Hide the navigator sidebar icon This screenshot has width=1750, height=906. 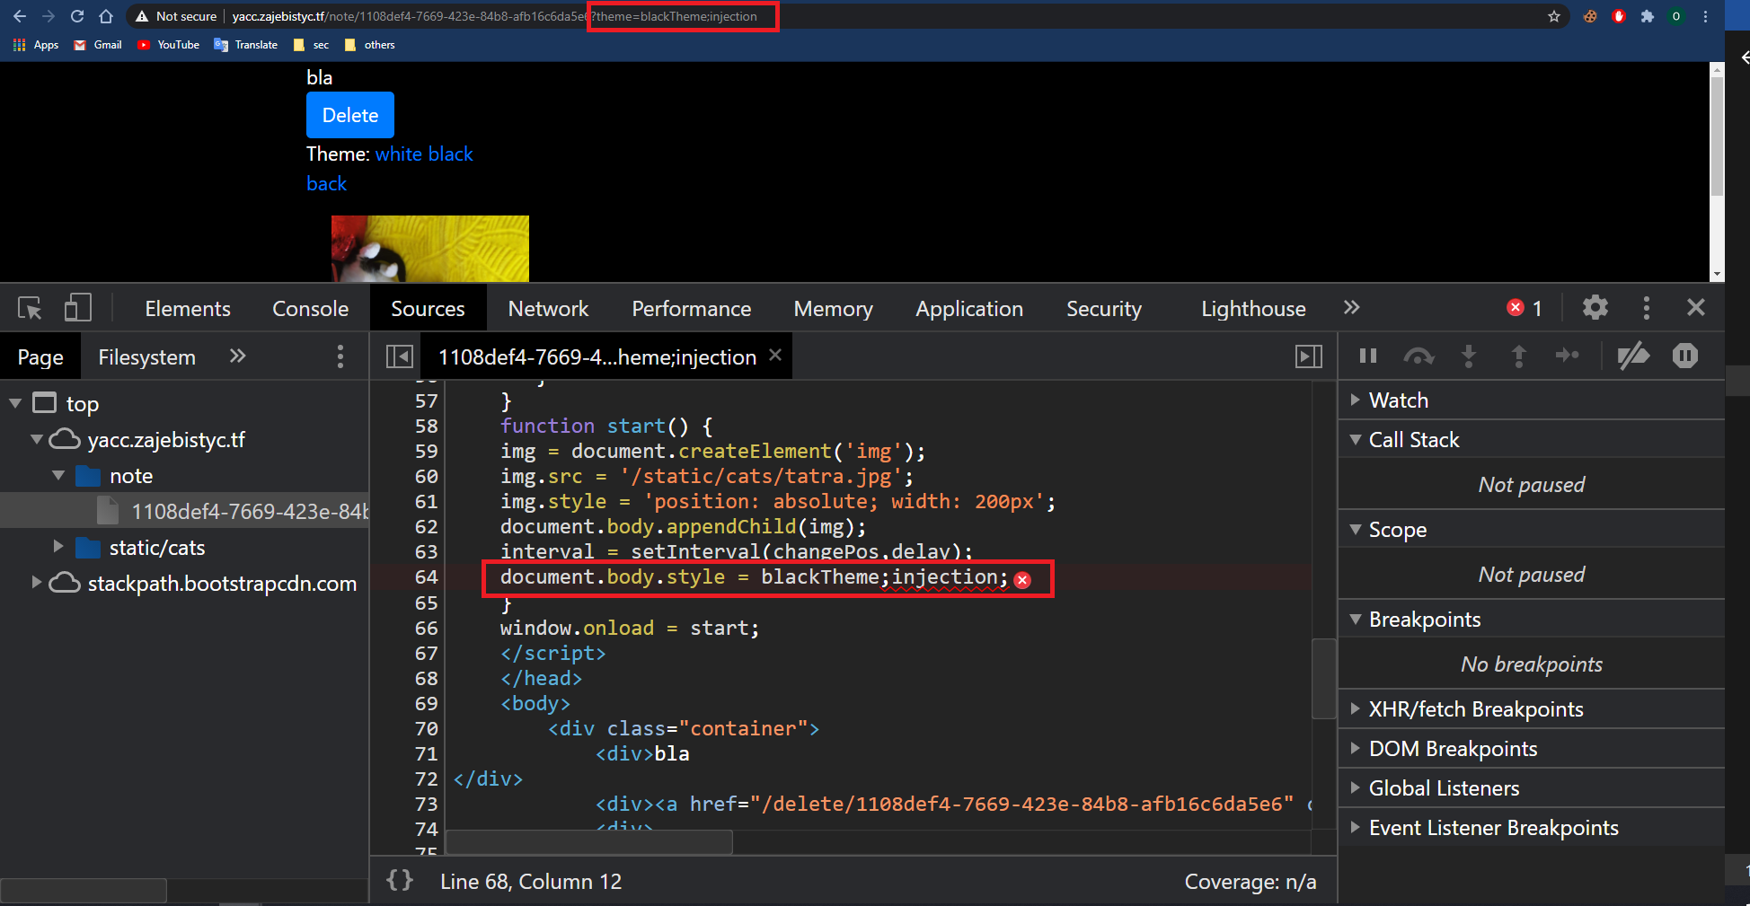(399, 356)
